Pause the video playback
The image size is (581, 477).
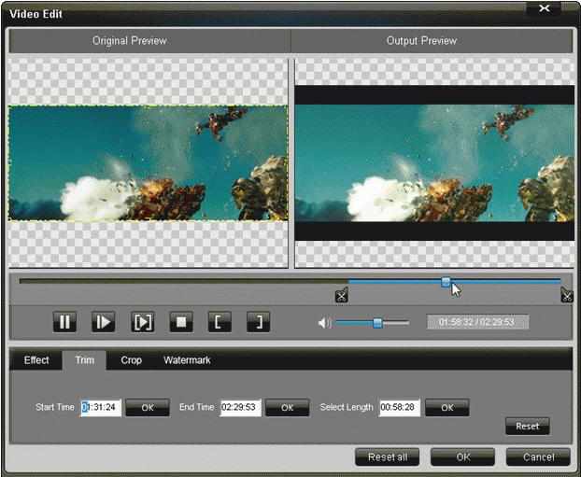[x=64, y=322]
